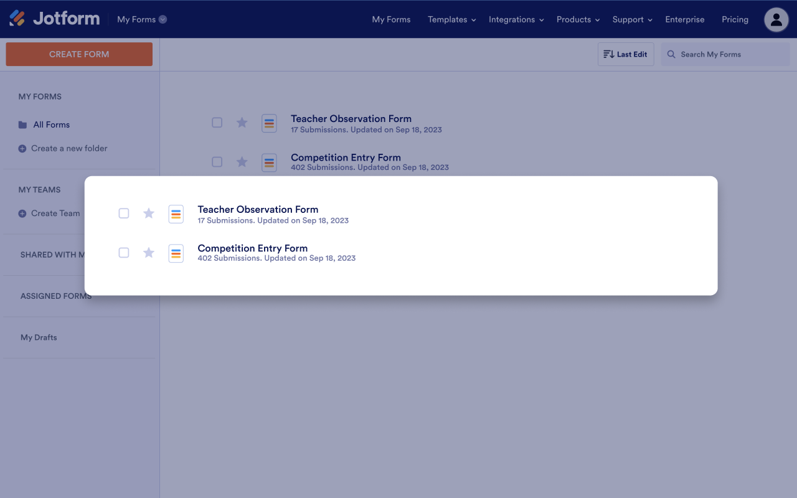Click the Create Form button
Viewport: 797px width, 498px height.
78,54
